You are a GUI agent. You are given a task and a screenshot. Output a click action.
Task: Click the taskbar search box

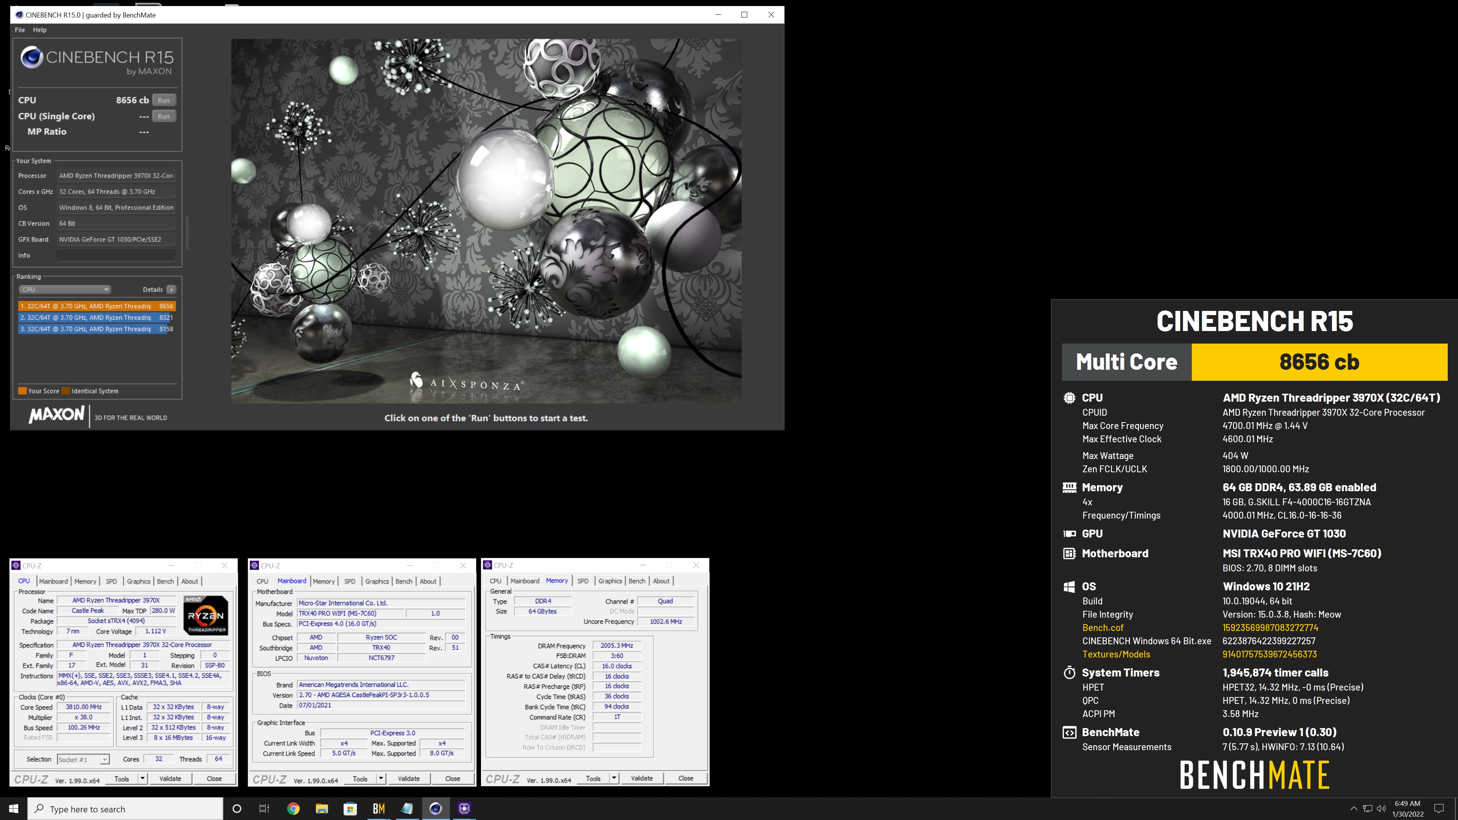pos(125,809)
